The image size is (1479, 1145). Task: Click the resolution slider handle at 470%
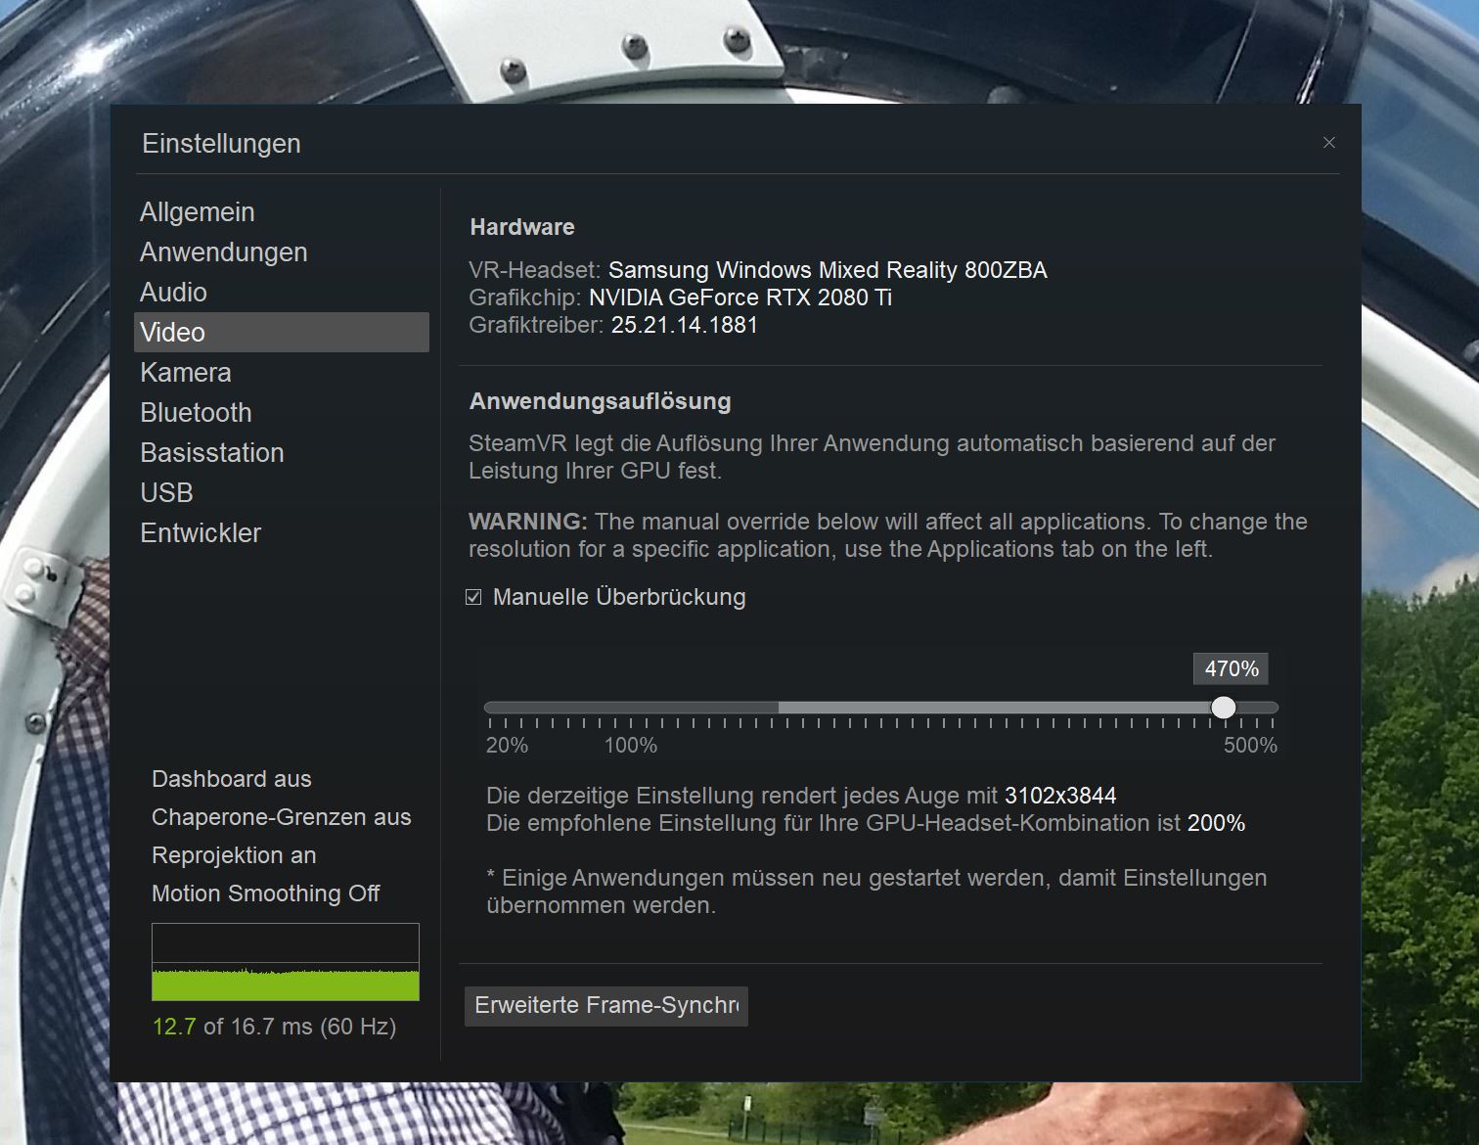tap(1223, 708)
